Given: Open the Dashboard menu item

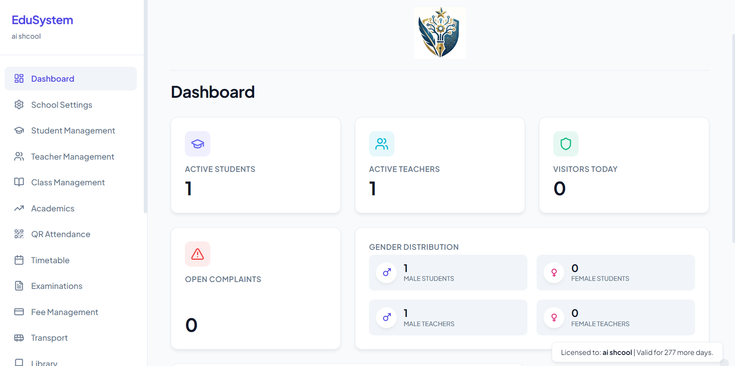Looking at the screenshot, I should (71, 78).
